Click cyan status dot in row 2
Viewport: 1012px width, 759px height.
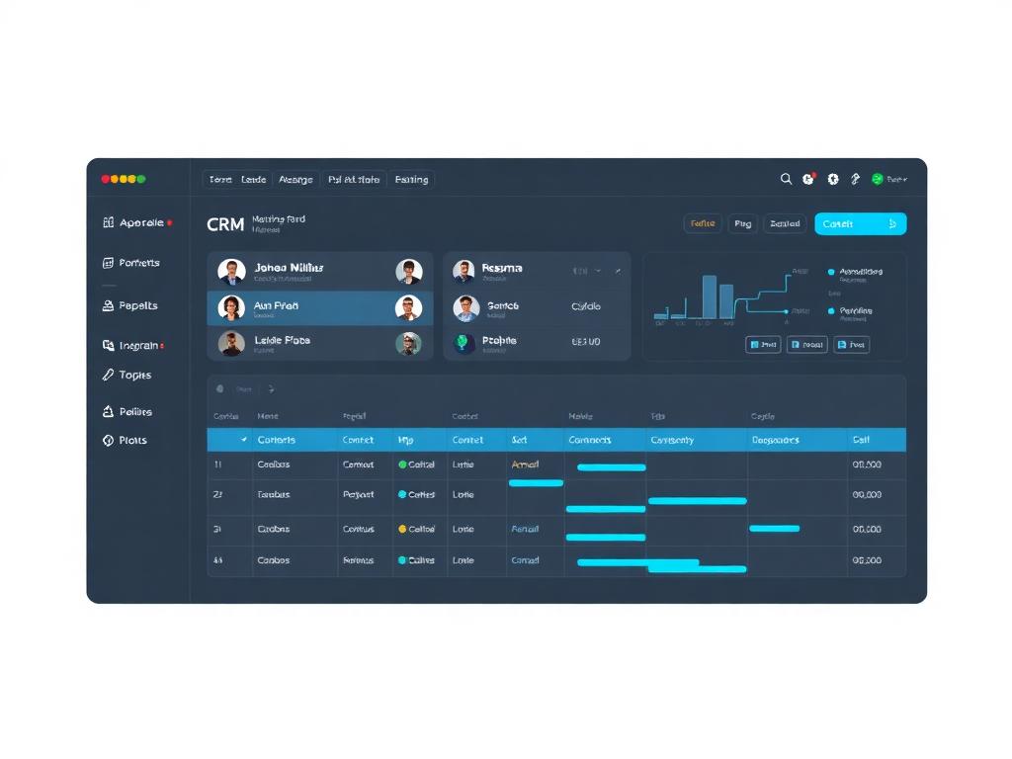click(403, 494)
